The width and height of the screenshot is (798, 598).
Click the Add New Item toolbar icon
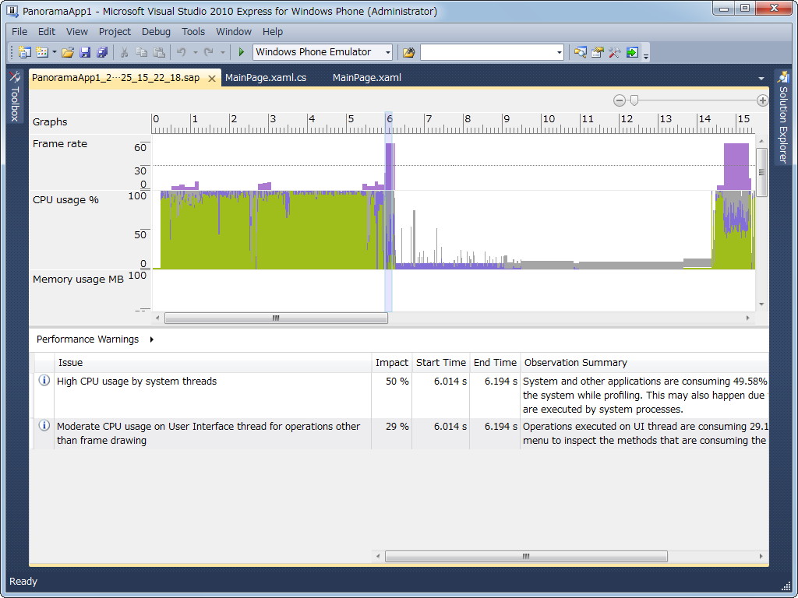(x=42, y=52)
